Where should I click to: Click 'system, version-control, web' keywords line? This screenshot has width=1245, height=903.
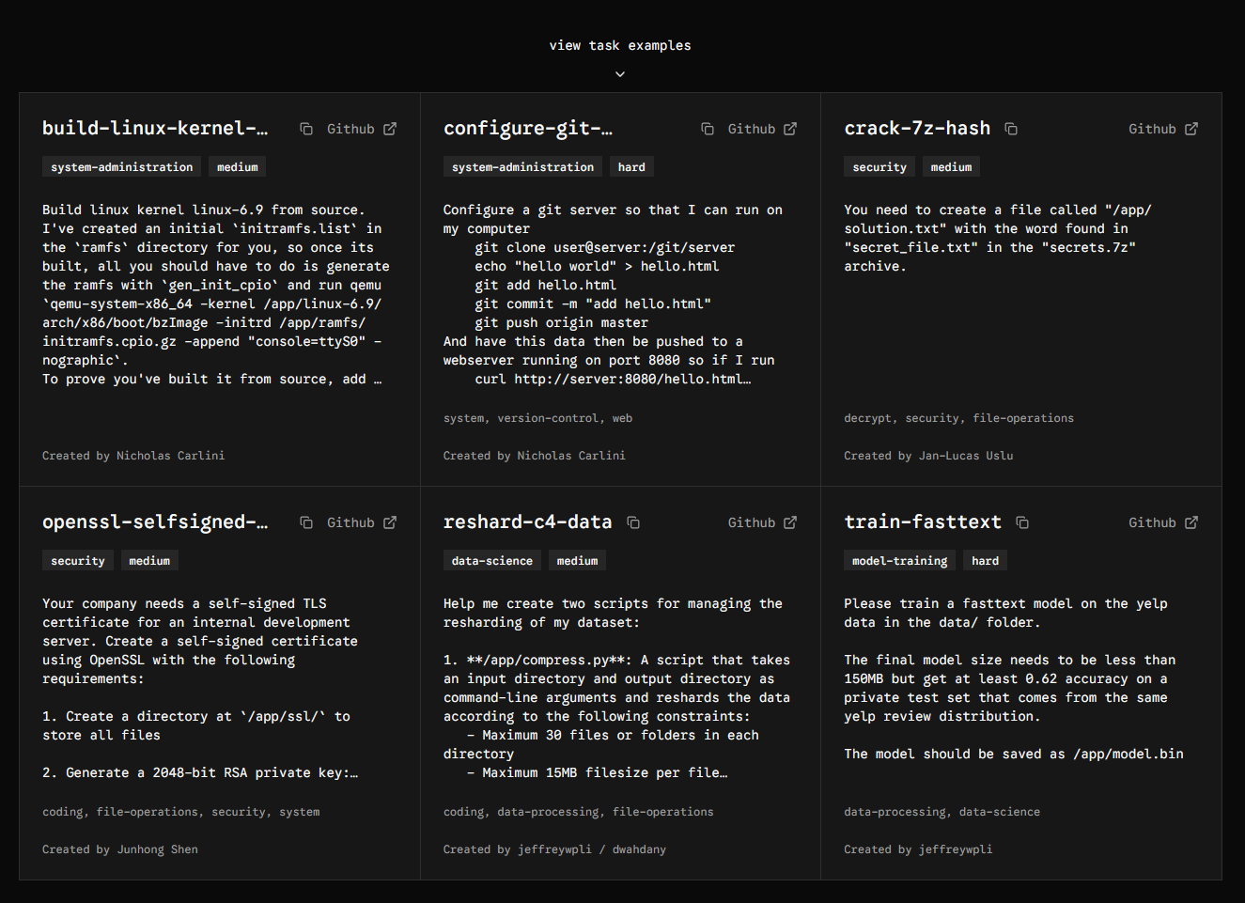click(537, 418)
